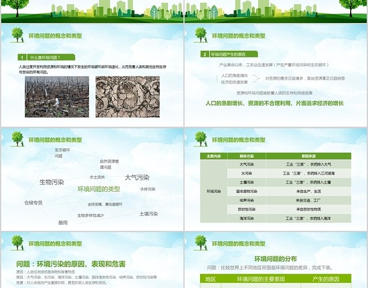Click the paragraph starting 人类过度开发利用资源
368x288 pixels.
coord(93,69)
